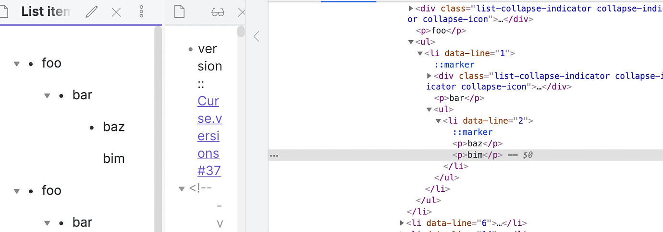Fold the first bar list item
This screenshot has width=663, height=232.
click(x=47, y=95)
